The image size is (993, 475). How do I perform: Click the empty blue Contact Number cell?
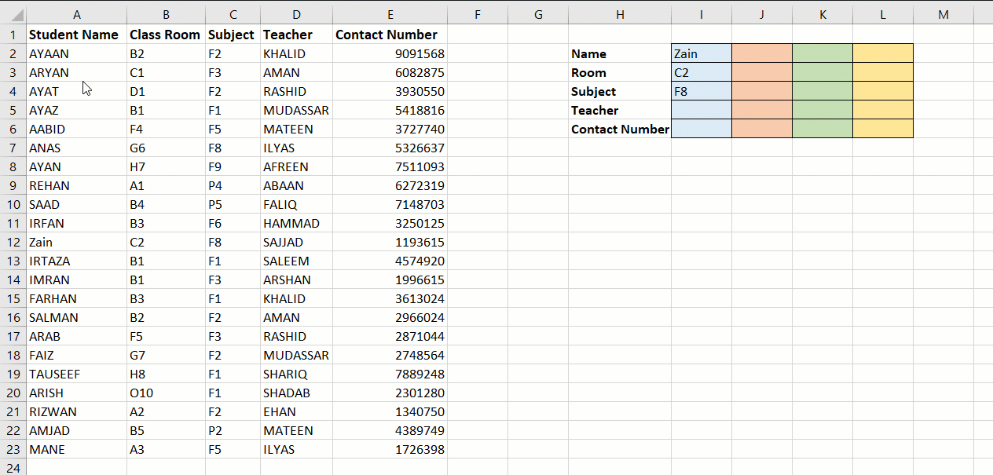702,129
